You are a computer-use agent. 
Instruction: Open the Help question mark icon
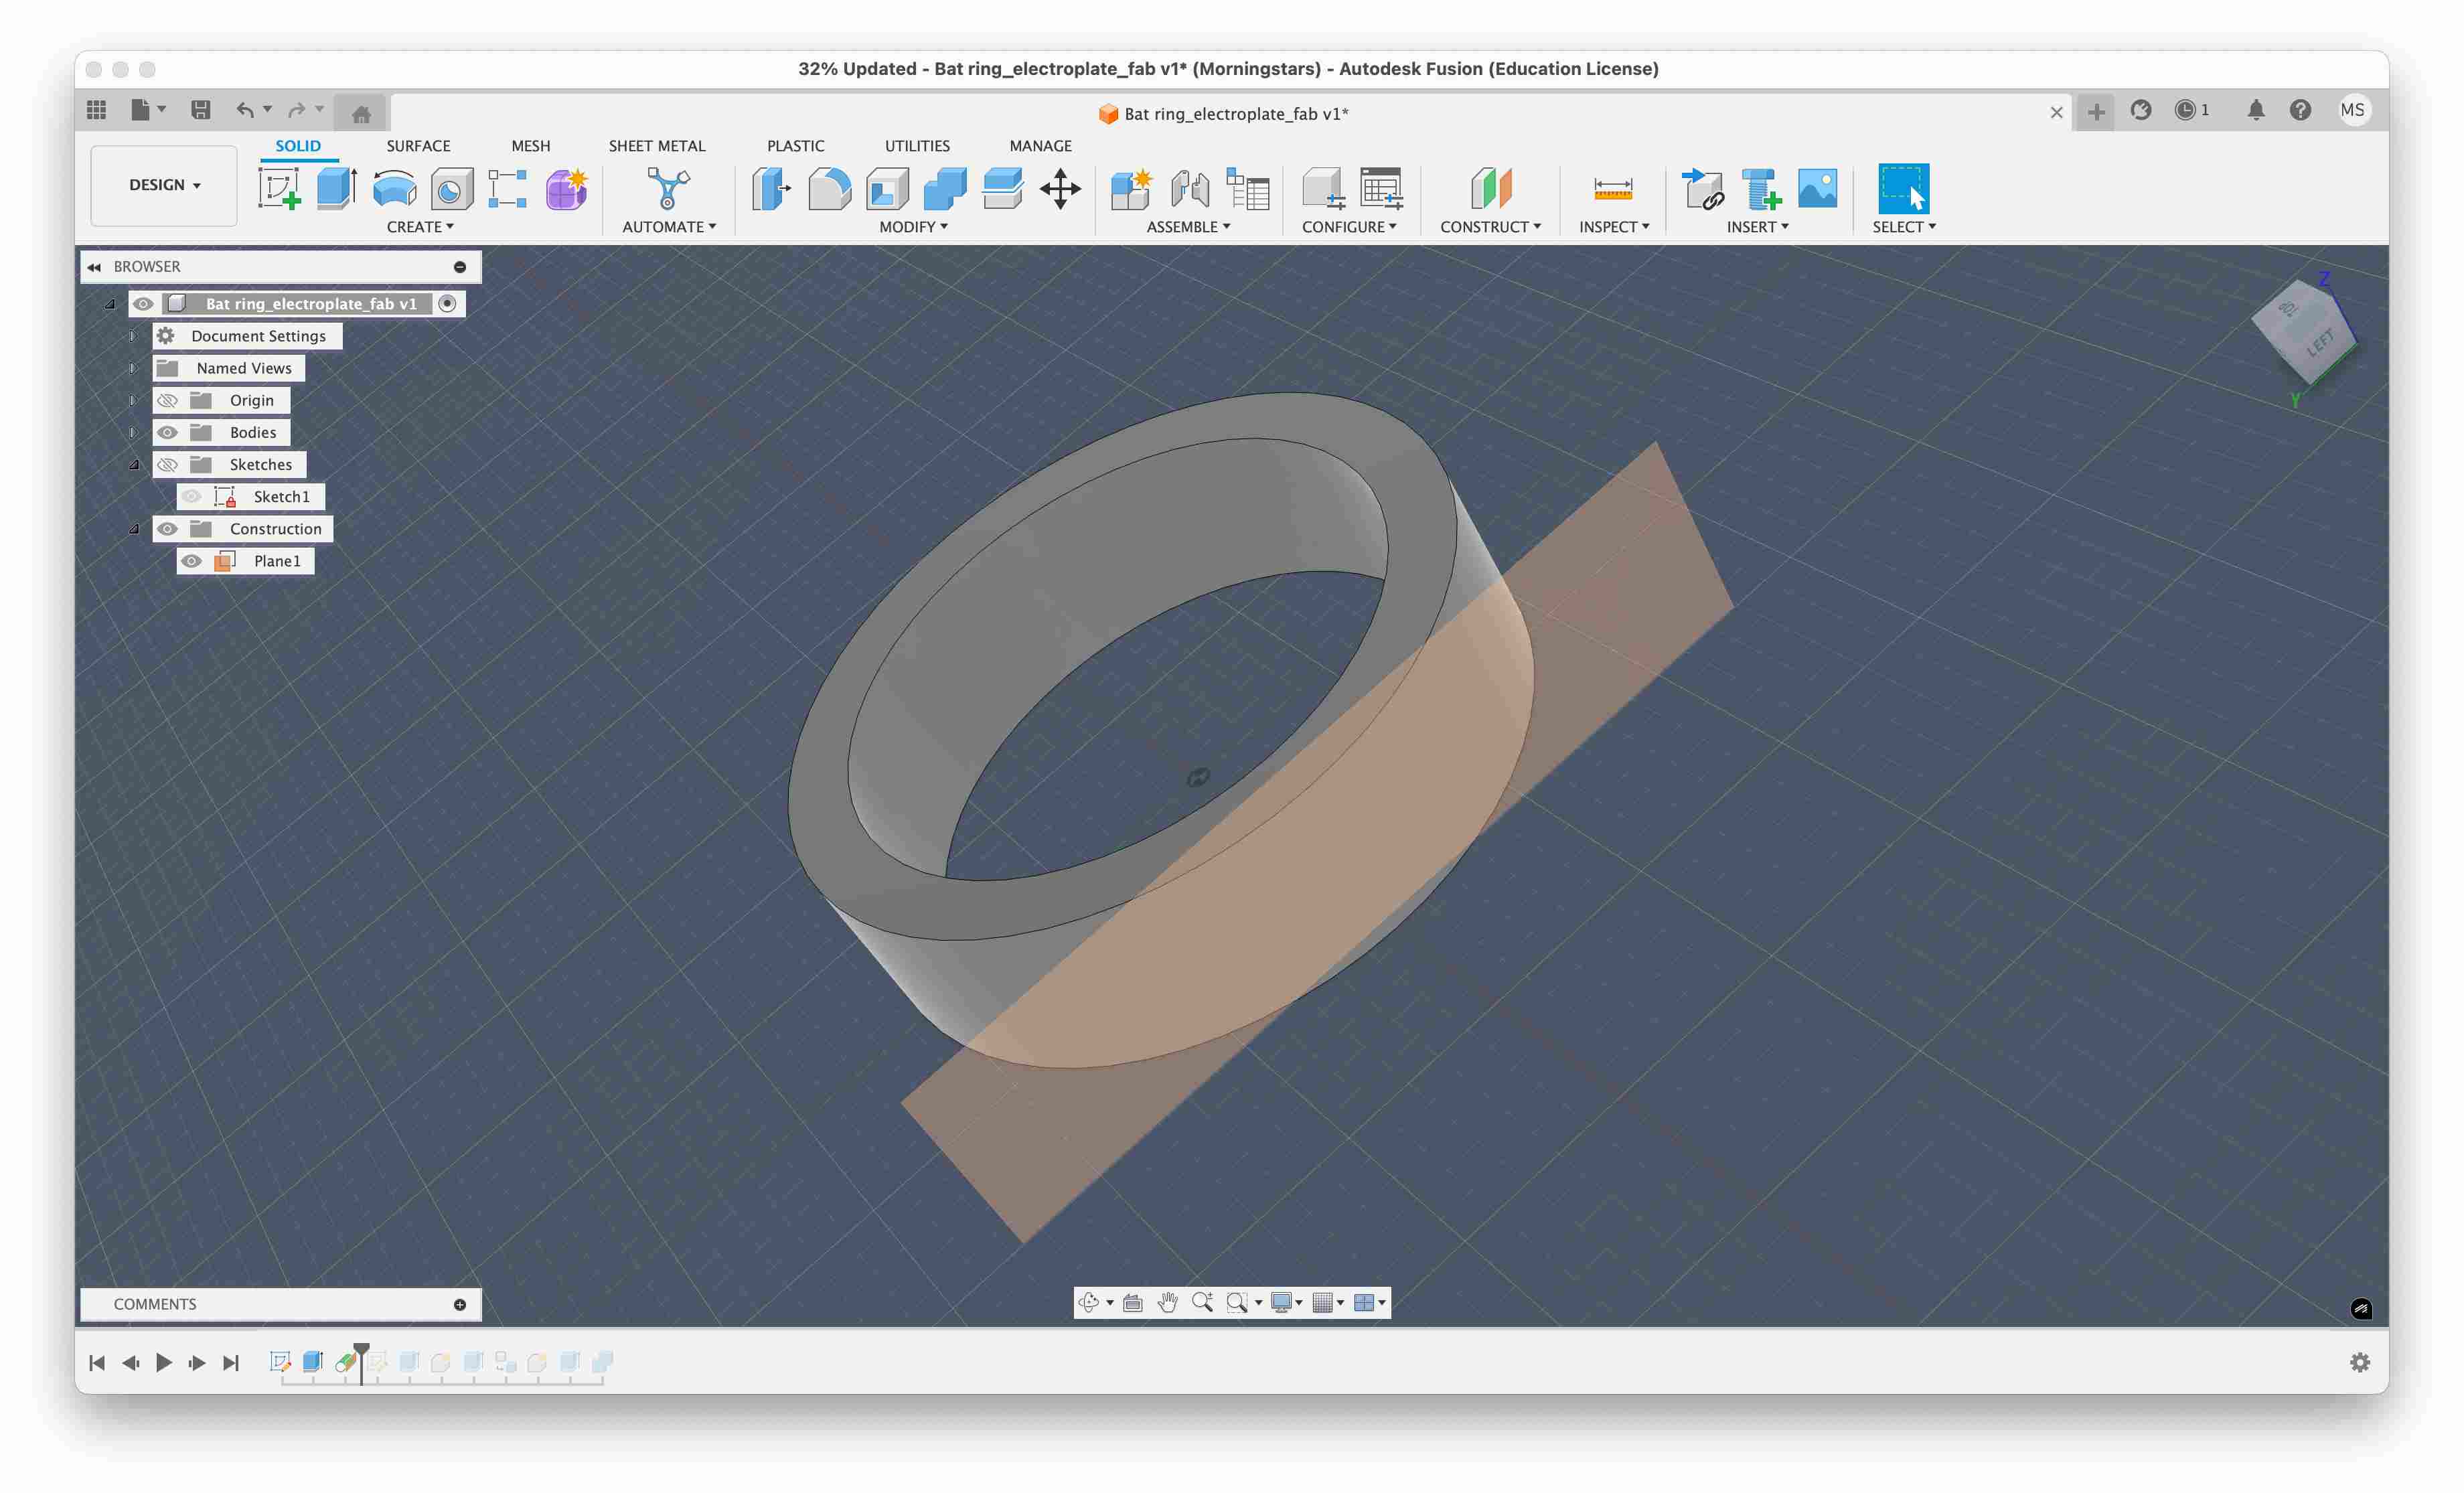(x=2300, y=110)
